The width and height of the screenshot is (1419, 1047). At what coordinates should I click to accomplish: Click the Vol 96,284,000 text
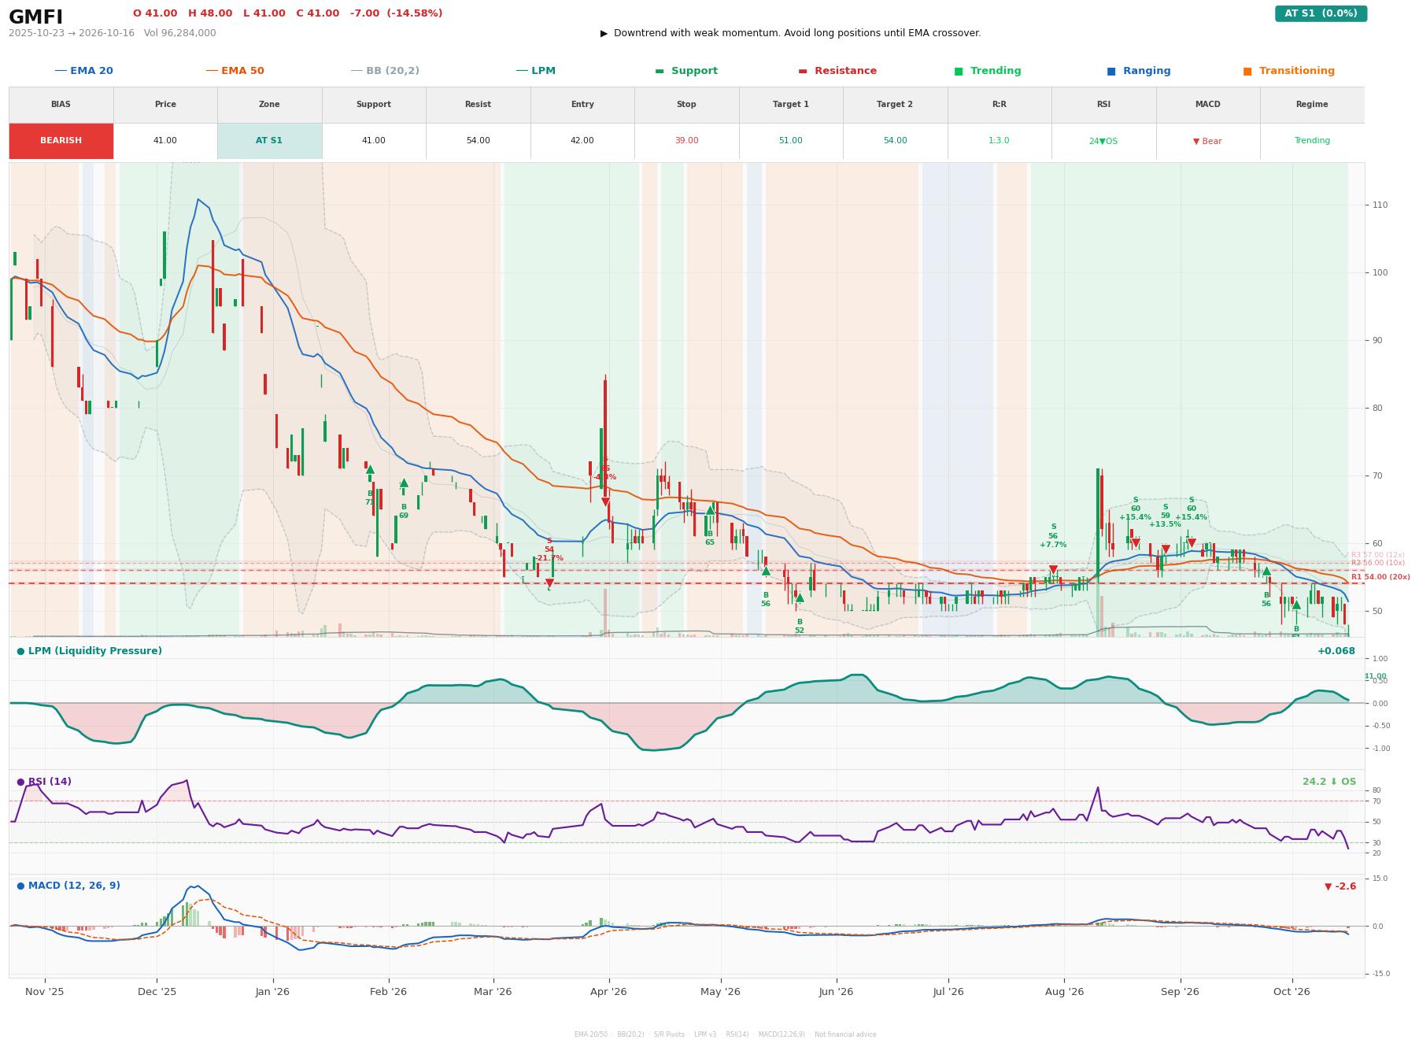pos(180,33)
